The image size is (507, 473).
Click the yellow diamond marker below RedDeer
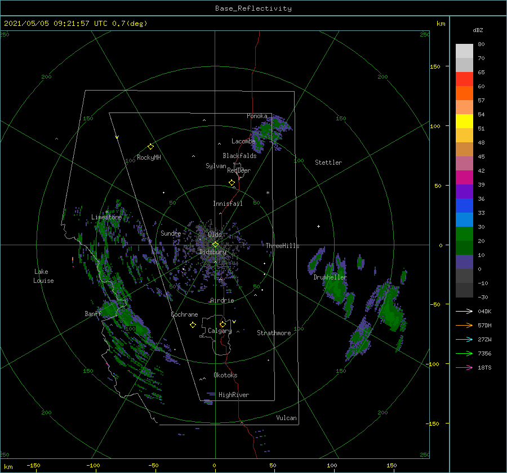pyautogui.click(x=232, y=183)
